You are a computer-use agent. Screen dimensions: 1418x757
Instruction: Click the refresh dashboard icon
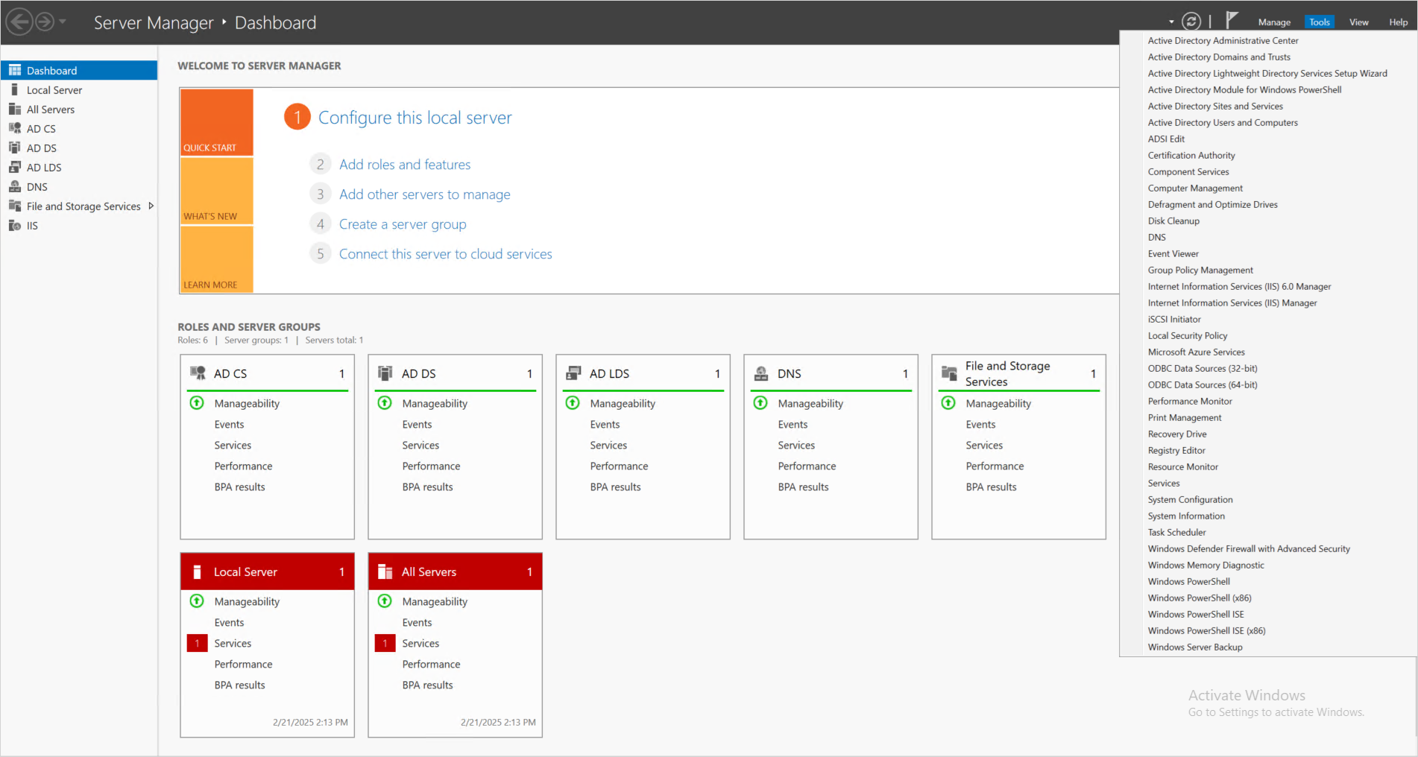(1191, 22)
